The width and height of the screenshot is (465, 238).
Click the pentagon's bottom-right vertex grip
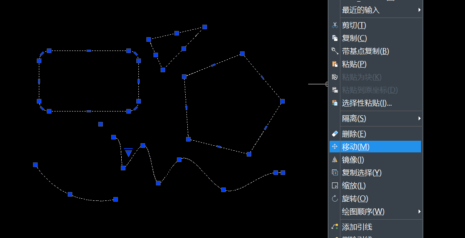[249, 154]
